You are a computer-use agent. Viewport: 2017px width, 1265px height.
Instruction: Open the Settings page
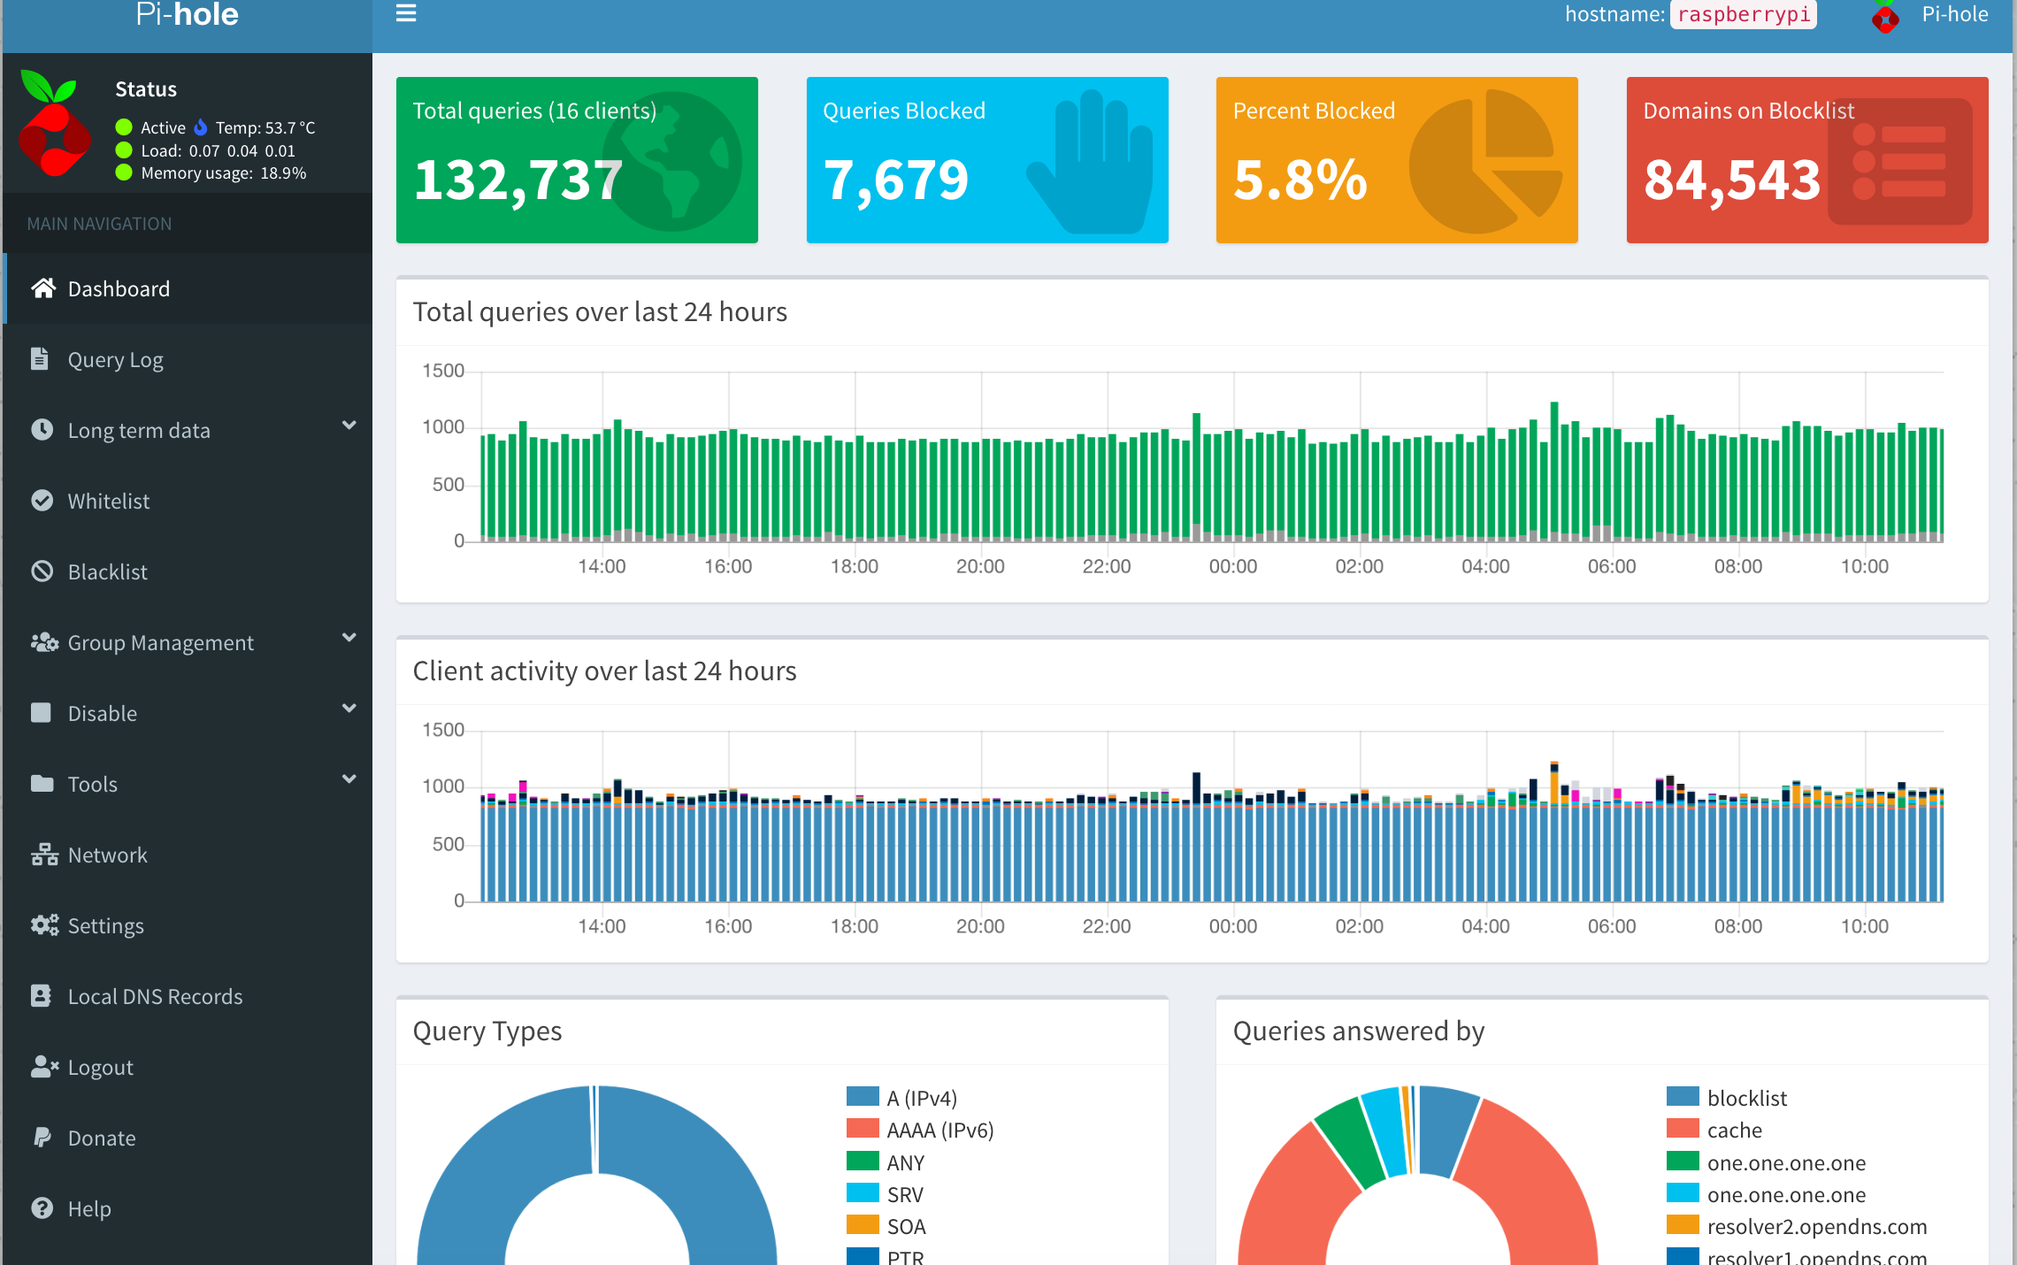[188, 925]
